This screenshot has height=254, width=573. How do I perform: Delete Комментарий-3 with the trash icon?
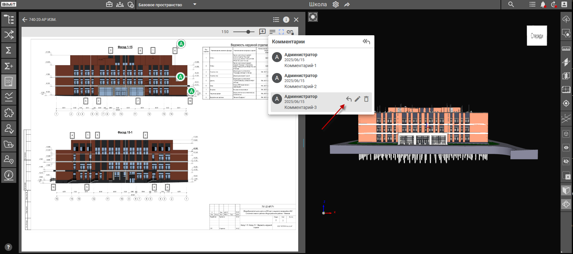click(366, 99)
